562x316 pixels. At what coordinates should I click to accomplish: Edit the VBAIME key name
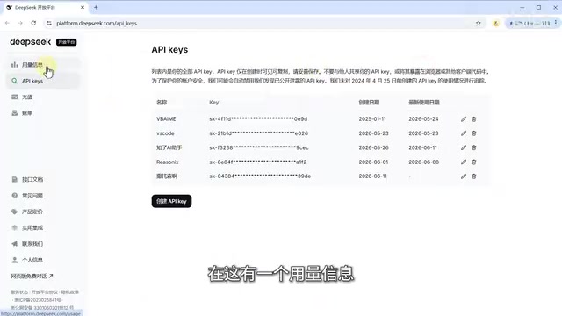464,119
